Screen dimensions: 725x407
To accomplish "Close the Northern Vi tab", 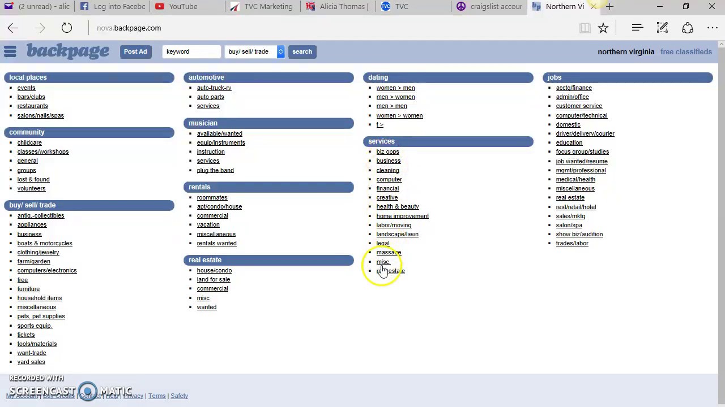I will coord(593,7).
